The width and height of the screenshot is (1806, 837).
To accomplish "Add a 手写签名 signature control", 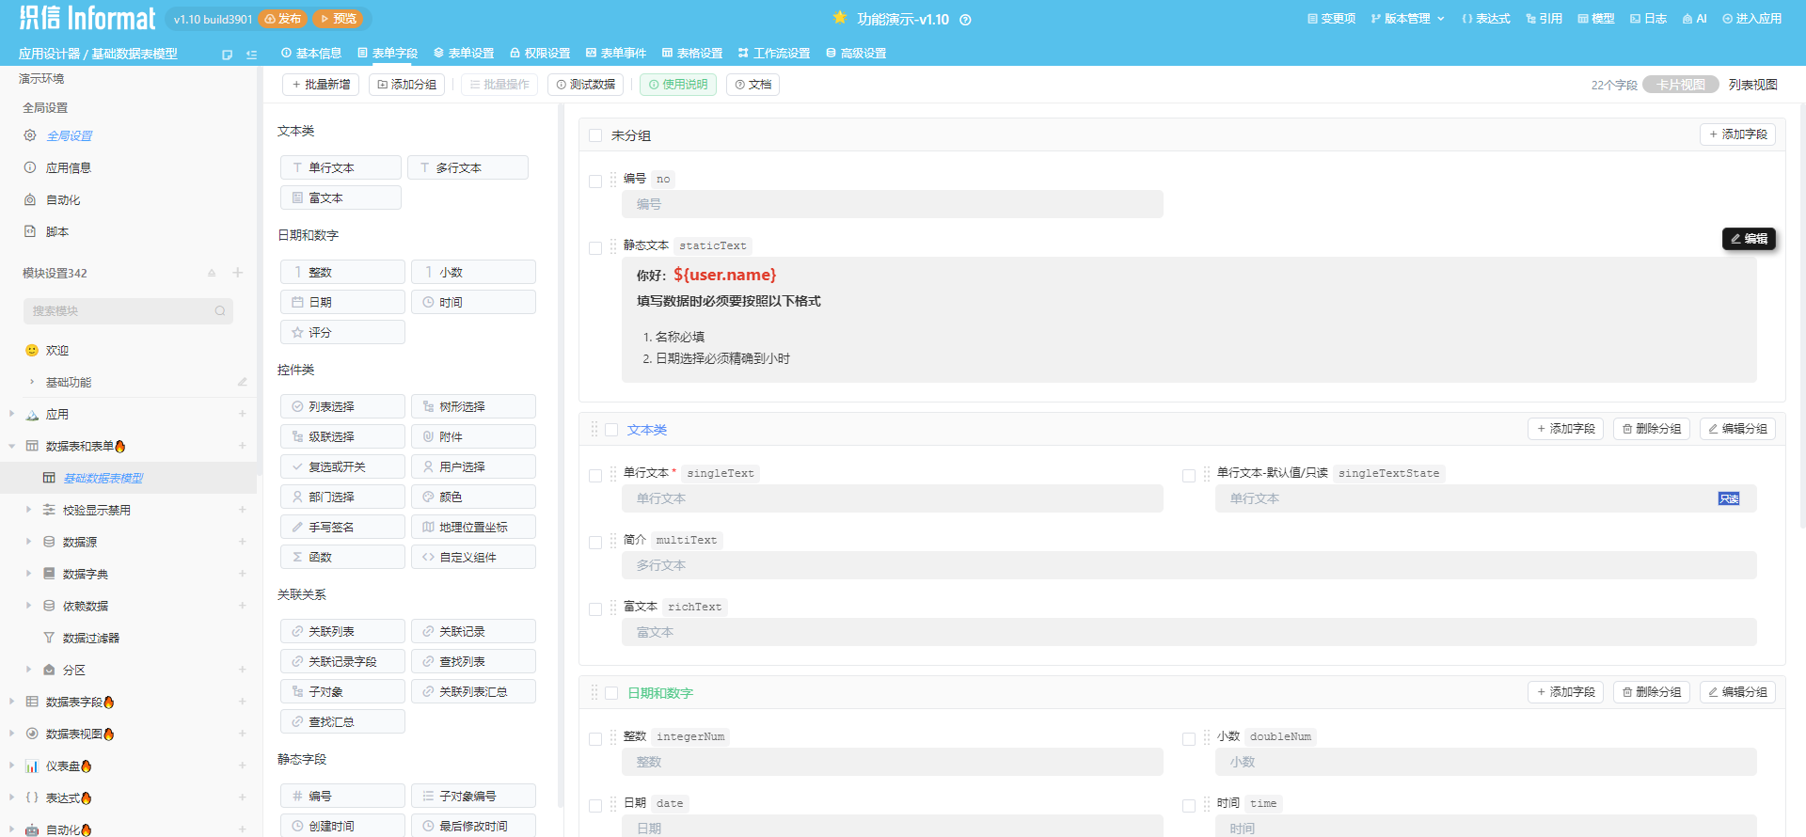I will click(x=342, y=527).
